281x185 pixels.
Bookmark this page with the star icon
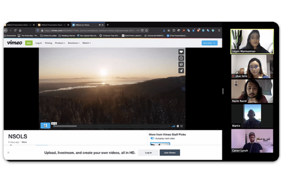(147, 30)
